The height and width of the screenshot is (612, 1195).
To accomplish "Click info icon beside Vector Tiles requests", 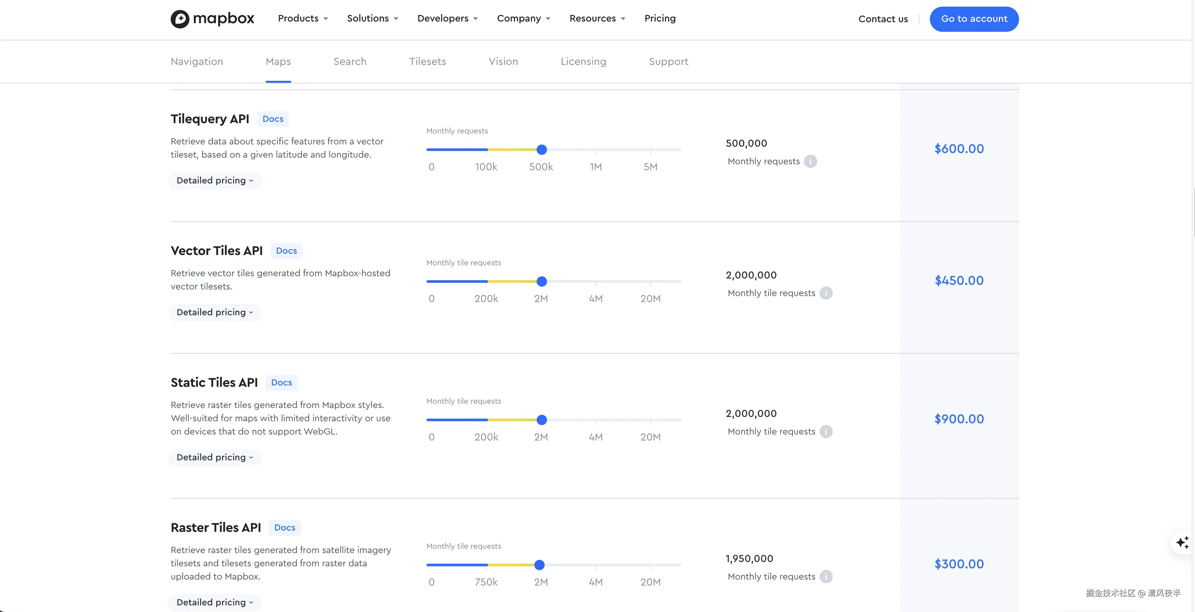I will (x=826, y=293).
